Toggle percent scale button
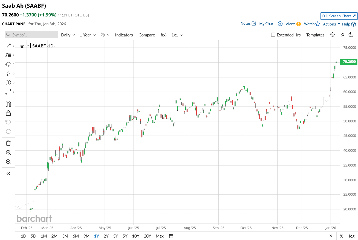The height and width of the screenshot is (240, 358). 342,236
